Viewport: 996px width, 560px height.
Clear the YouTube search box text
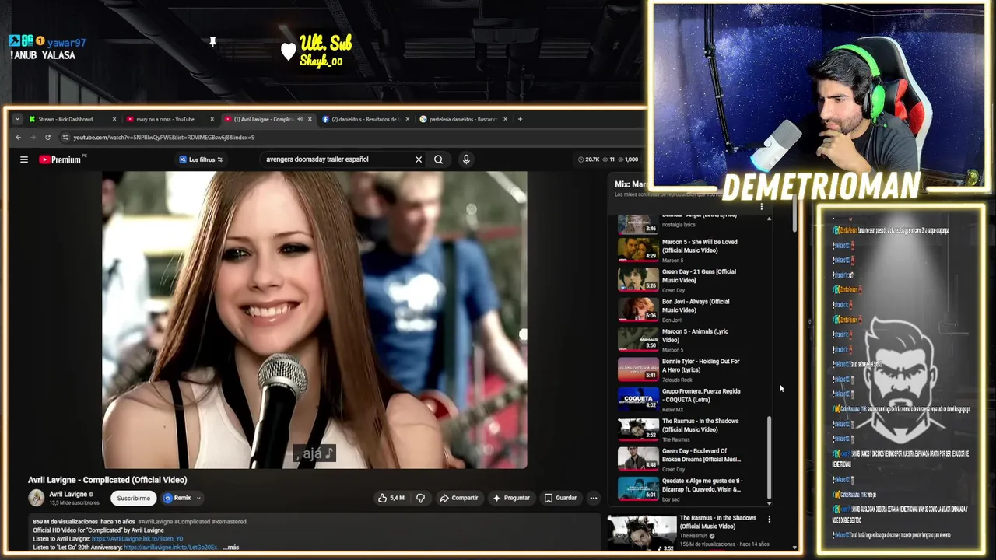(419, 159)
